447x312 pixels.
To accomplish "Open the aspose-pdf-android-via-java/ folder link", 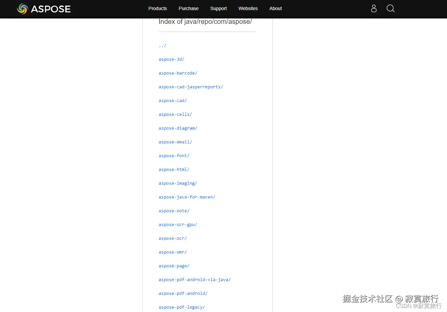I will pos(195,280).
